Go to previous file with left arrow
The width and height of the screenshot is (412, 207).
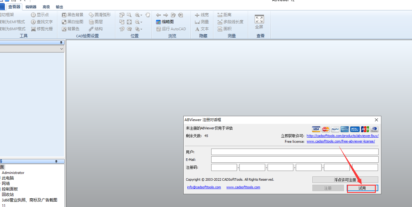(x=158, y=15)
